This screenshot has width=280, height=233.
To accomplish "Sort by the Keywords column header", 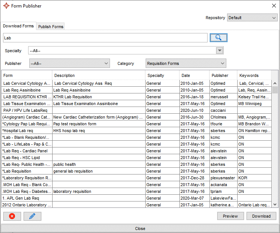I will (x=254, y=75).
